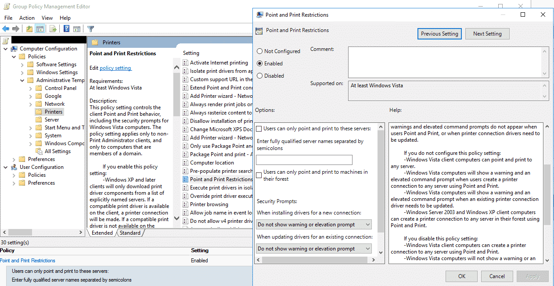
Task: Click the GPO root scroll icon in tree
Action: (6, 41)
